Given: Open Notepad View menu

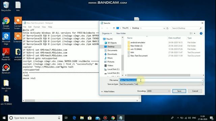Looking at the screenshot, I should click(44, 27).
